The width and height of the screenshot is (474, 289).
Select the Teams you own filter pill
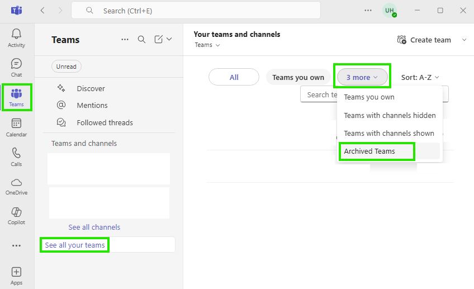[298, 77]
